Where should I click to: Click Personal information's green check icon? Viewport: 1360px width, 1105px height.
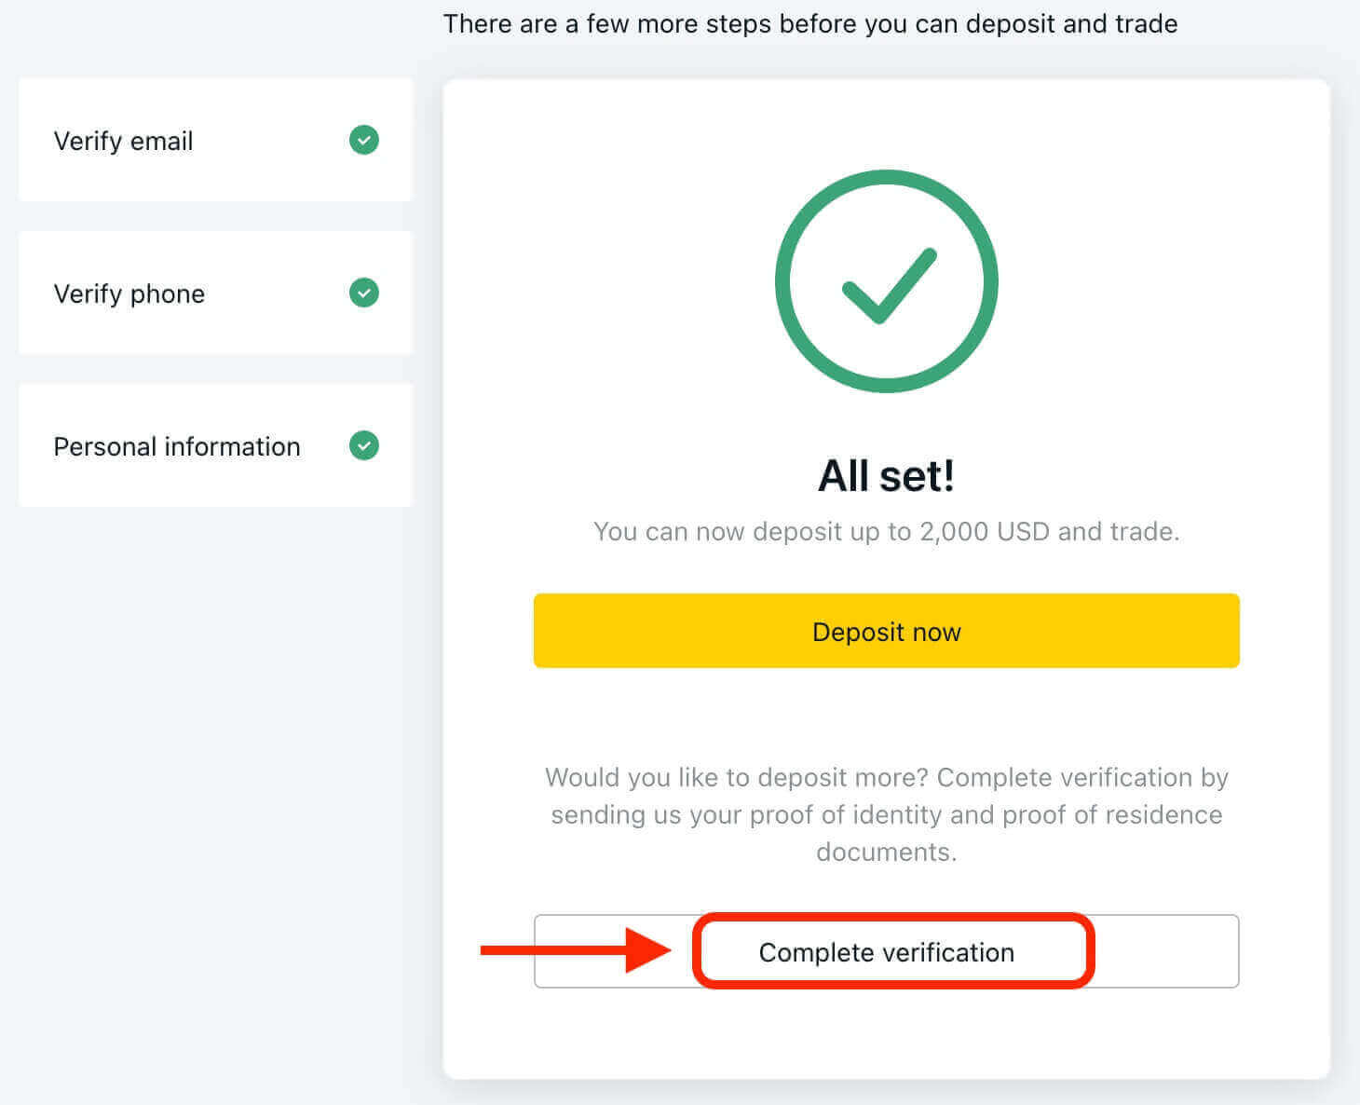363,446
